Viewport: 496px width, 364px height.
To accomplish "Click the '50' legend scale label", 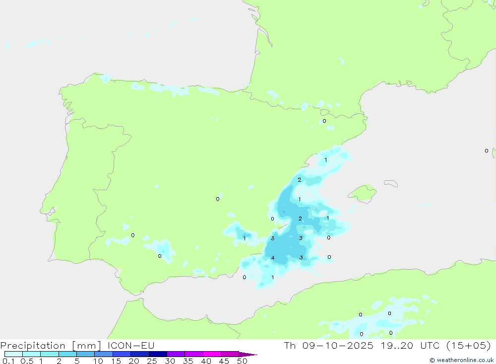I will [x=242, y=361].
